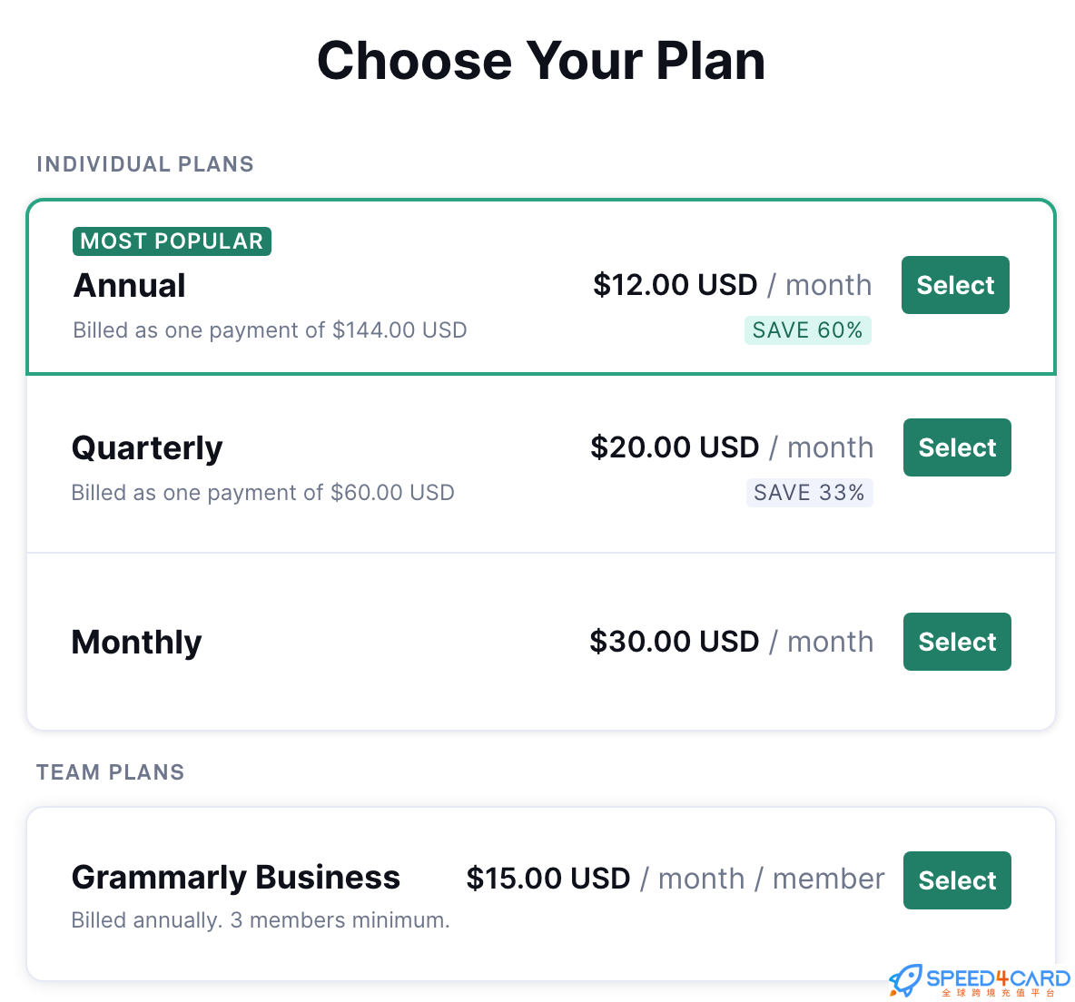1075x1002 pixels.
Task: Click the SAVE 60% badge
Action: click(807, 330)
